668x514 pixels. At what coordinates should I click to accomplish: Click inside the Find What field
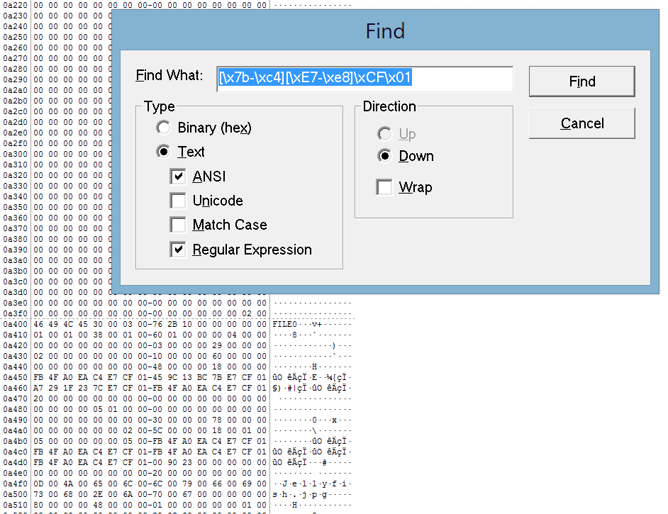366,79
